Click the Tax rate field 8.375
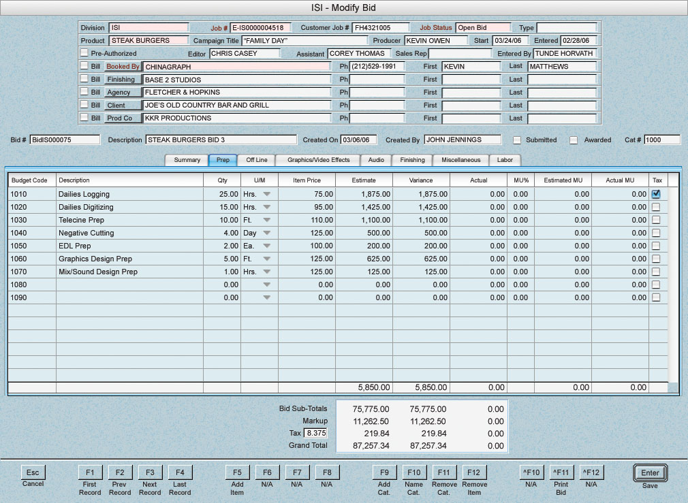Viewport: 688px width, 503px height. click(316, 434)
